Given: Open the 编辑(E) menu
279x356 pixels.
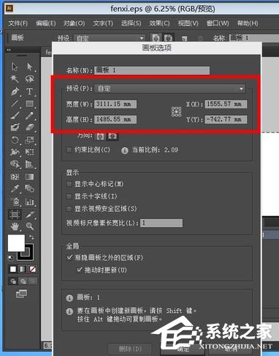Looking at the screenshot, I should pos(46,23).
